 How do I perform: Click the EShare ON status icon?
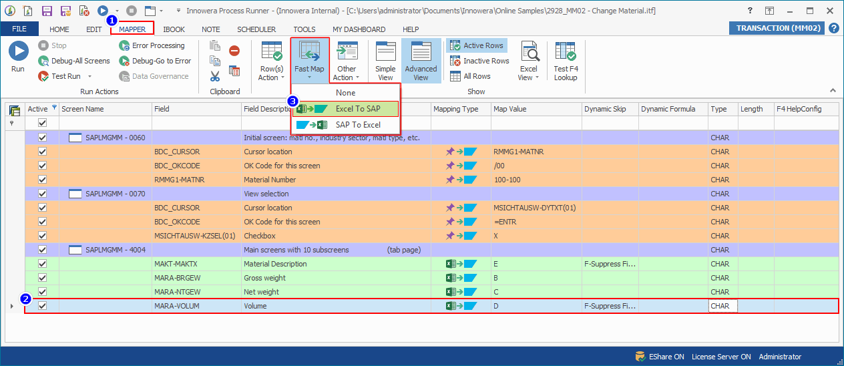[640, 357]
